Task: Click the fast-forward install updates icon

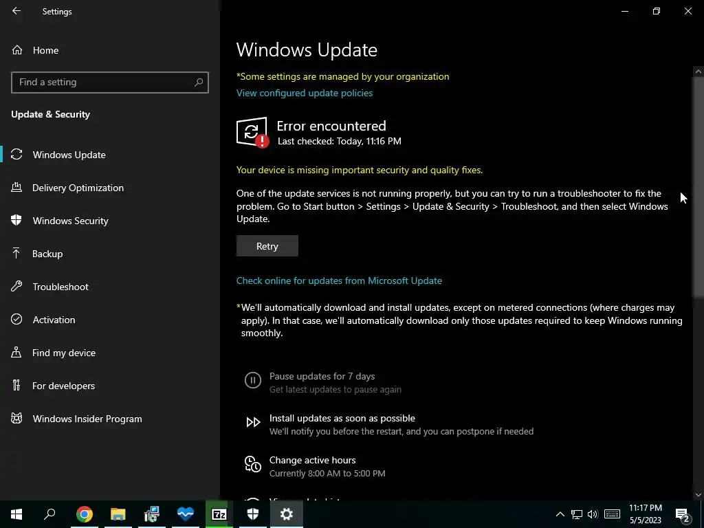Action: tap(253, 422)
